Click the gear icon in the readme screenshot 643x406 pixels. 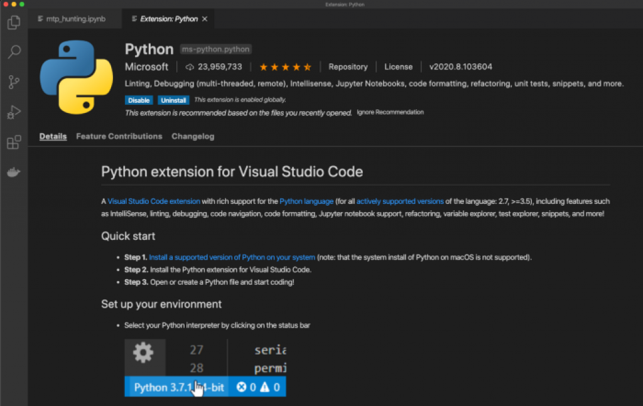143,352
